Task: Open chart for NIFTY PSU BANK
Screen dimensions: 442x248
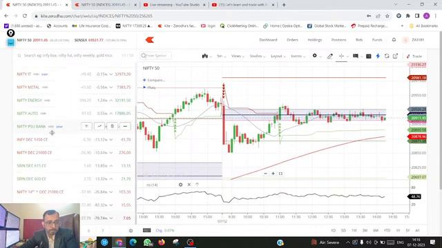Action: [99, 126]
